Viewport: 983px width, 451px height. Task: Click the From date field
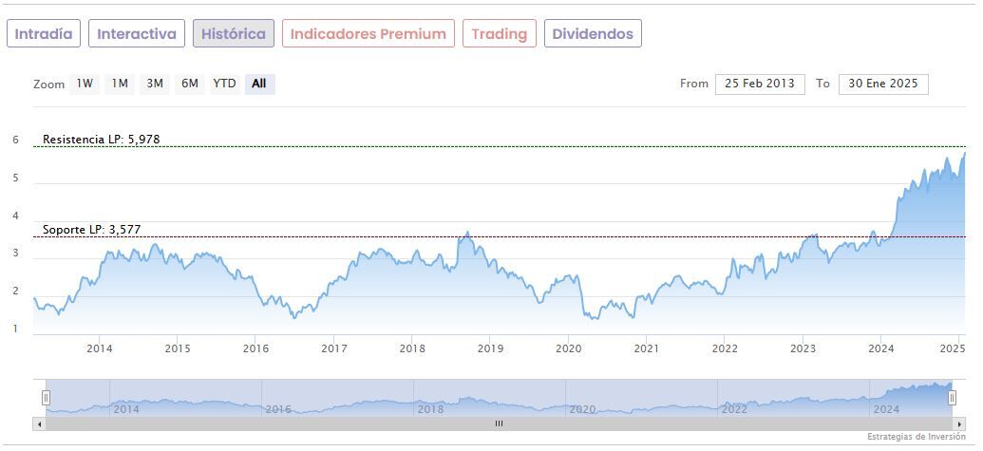(759, 84)
